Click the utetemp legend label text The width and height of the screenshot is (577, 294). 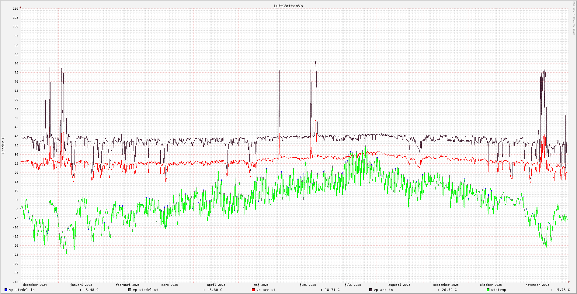pos(499,290)
